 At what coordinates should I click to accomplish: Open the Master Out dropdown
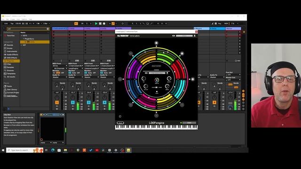pyautogui.click(x=233, y=80)
